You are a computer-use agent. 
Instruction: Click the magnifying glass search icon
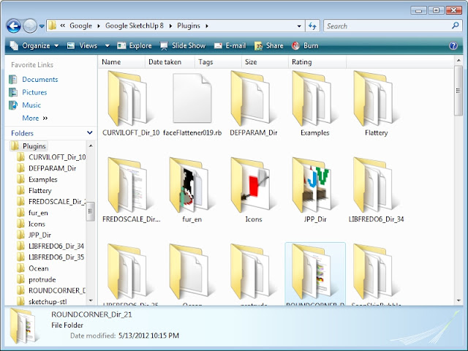[x=456, y=26]
